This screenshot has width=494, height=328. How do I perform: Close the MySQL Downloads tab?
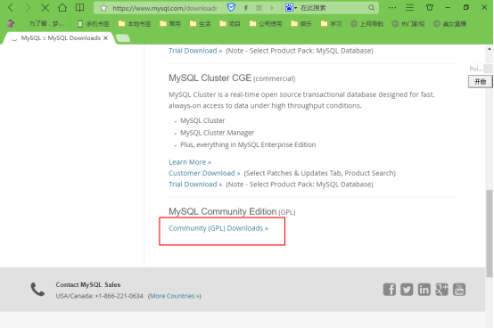[105, 38]
